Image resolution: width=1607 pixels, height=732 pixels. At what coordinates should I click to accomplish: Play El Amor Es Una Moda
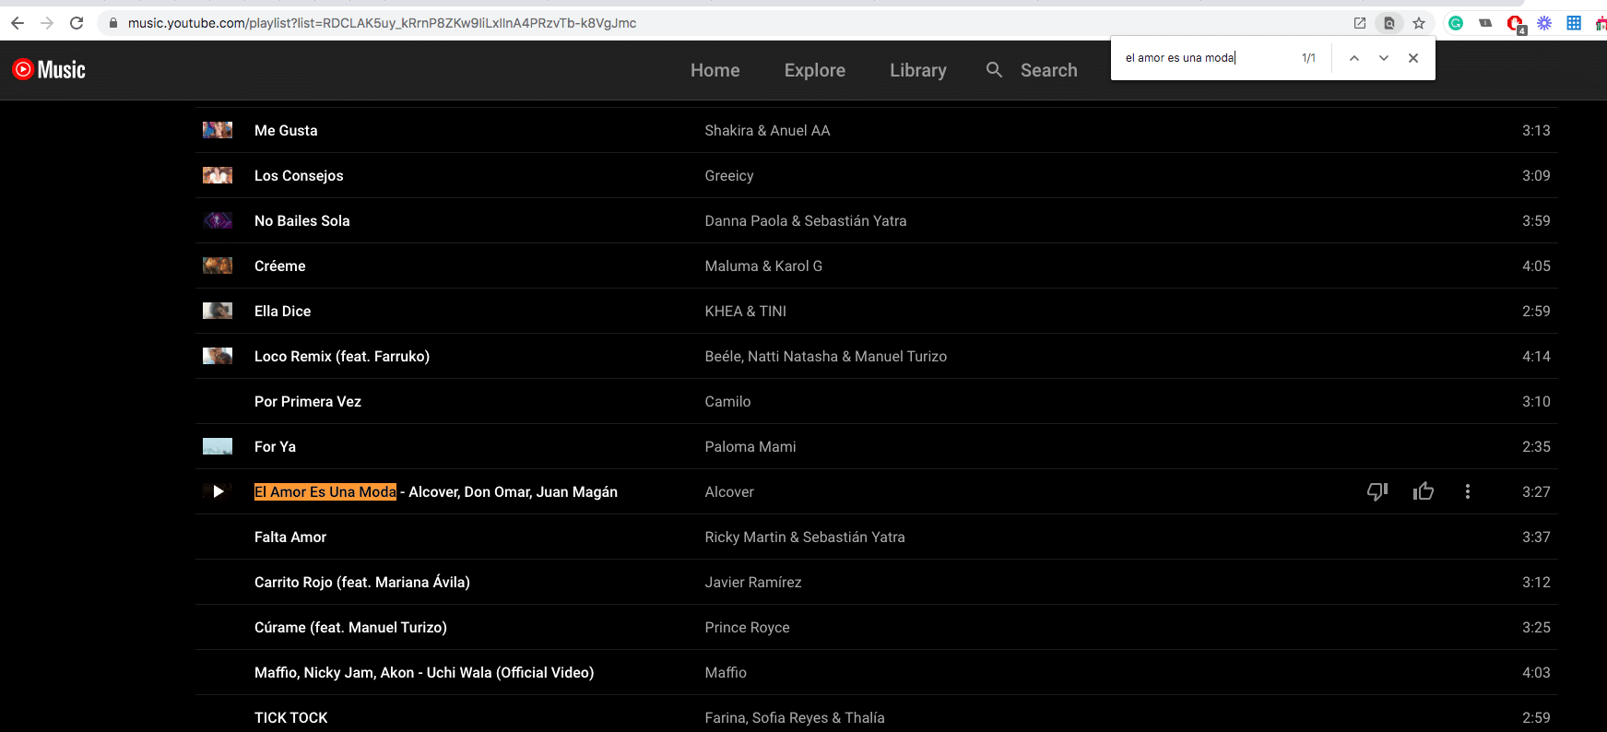(219, 491)
